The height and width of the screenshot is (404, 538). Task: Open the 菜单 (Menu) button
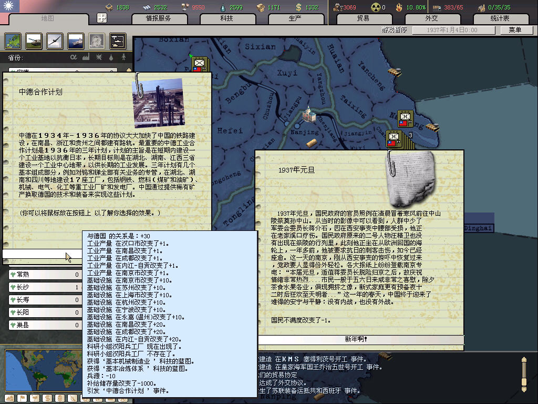[x=514, y=30]
